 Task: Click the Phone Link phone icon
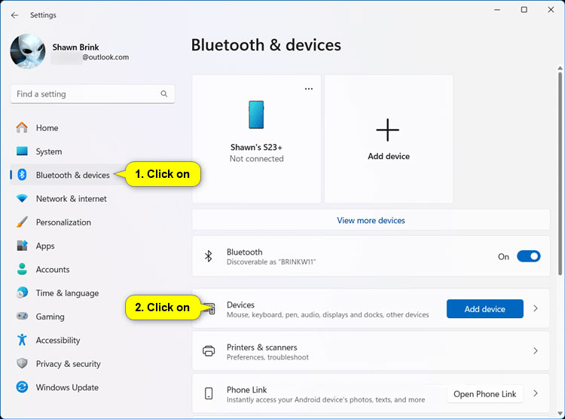tap(209, 393)
